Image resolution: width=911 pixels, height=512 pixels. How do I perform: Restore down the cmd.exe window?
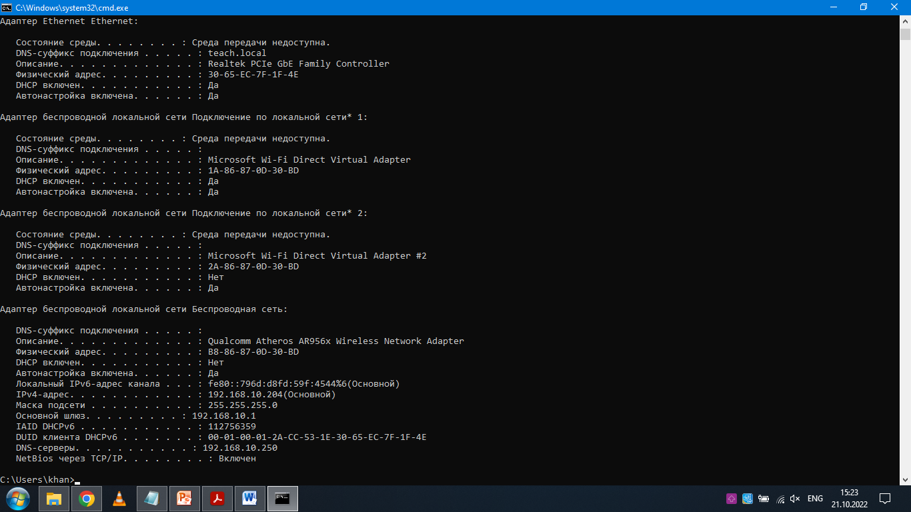coord(864,7)
